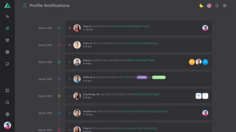The image size is (236, 132).
Task: Select the dashboard grid icon in sidebar
Action: pos(7,28)
